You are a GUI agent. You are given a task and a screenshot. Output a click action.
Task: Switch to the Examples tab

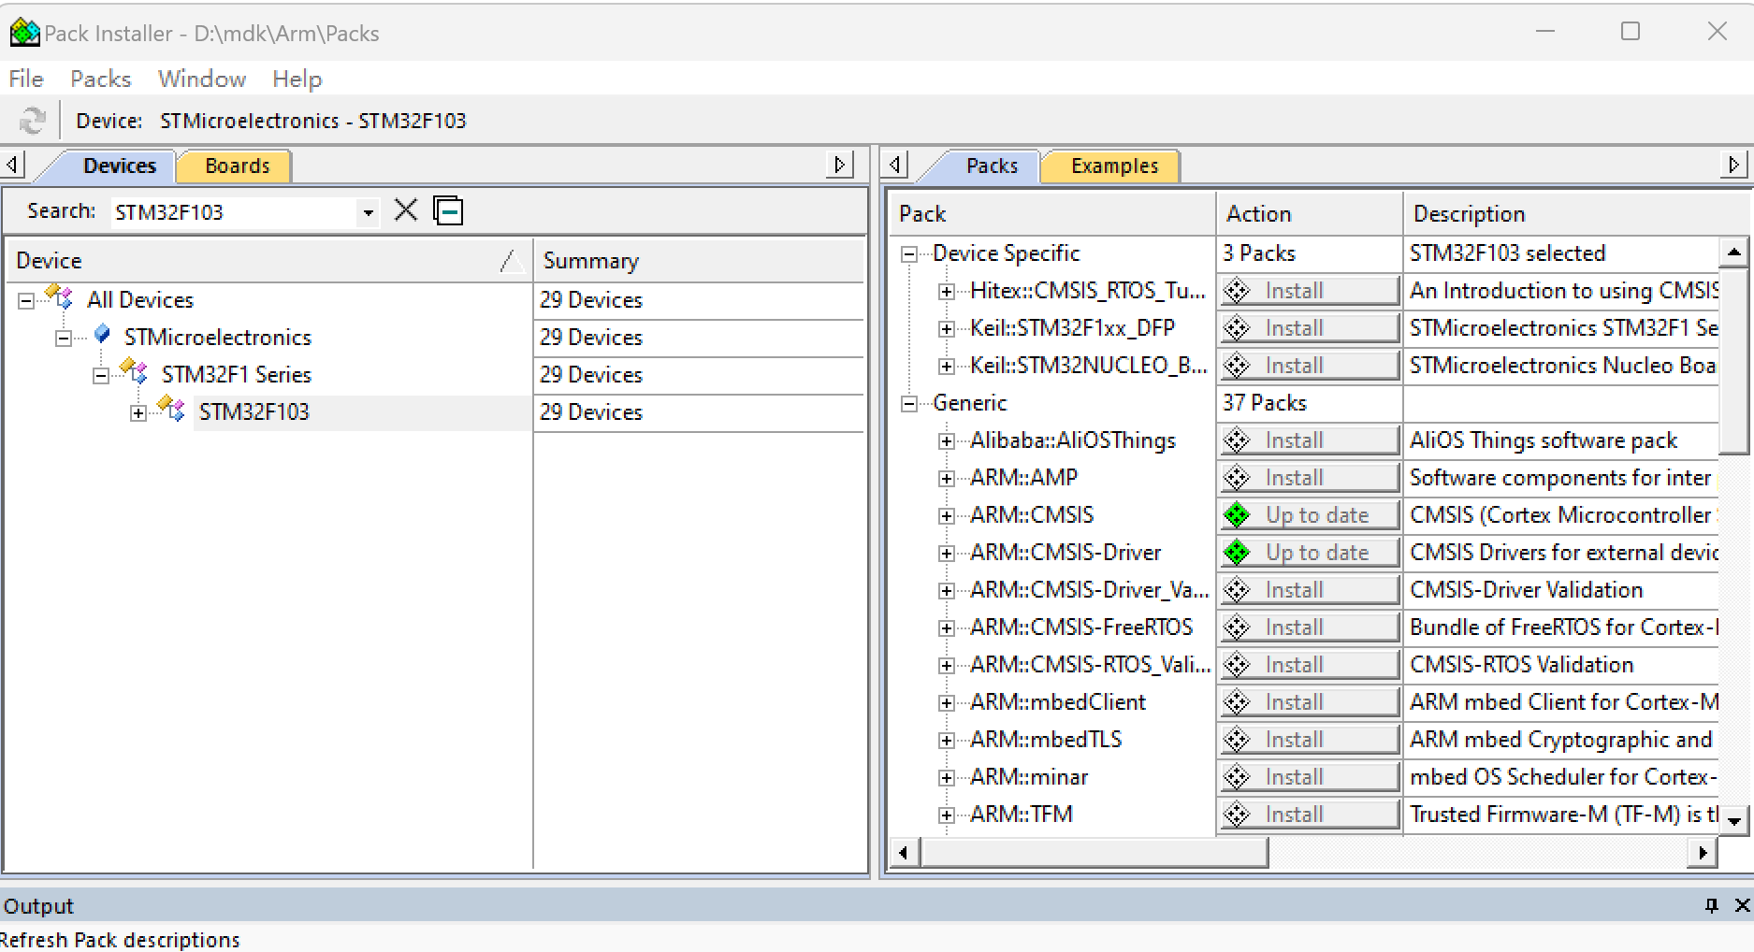[x=1114, y=166]
